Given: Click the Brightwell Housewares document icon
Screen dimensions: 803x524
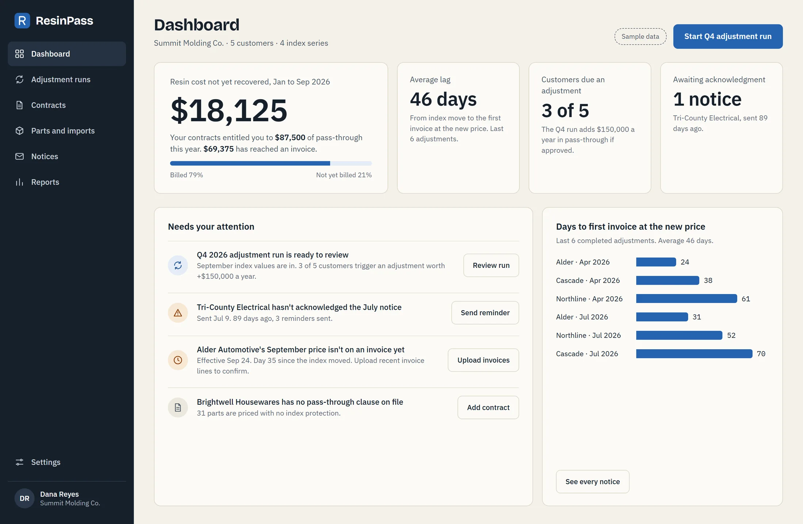Looking at the screenshot, I should (178, 408).
